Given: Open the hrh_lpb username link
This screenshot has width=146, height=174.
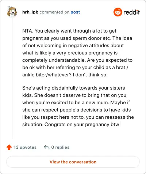Looking at the screenshot, I should click(30, 12).
